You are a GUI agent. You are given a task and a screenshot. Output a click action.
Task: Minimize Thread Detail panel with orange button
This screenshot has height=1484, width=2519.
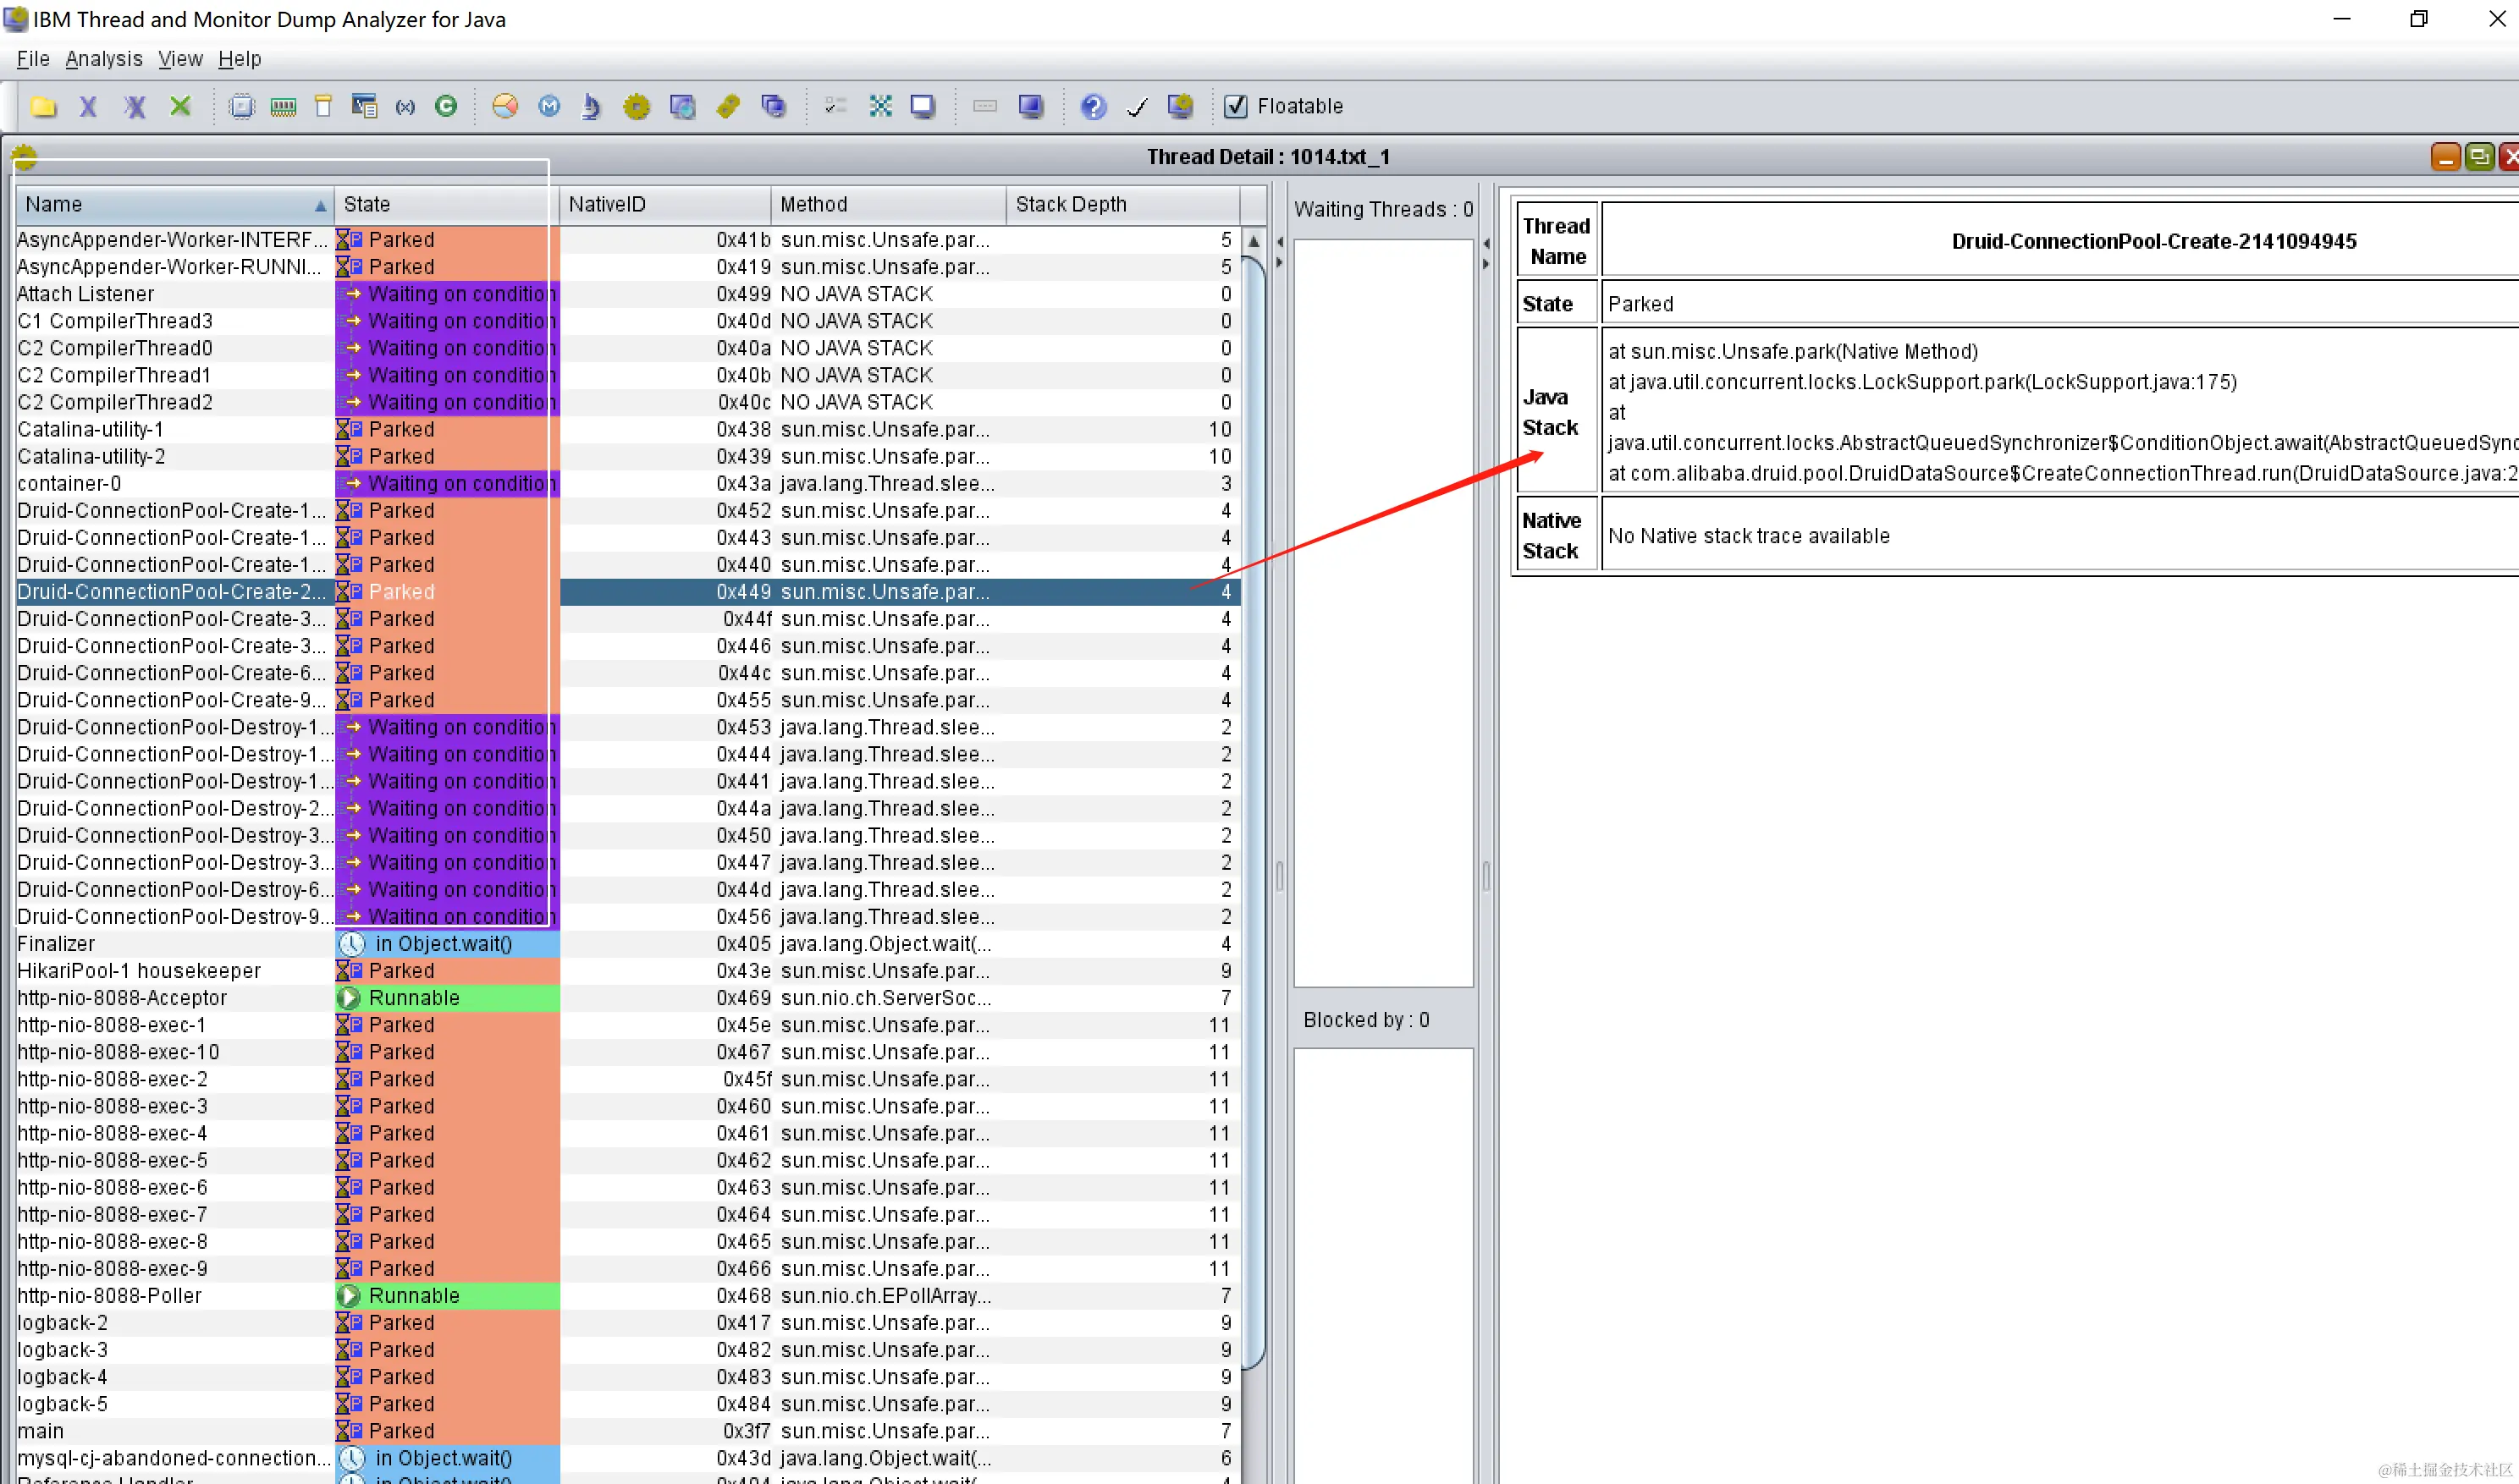click(2445, 157)
